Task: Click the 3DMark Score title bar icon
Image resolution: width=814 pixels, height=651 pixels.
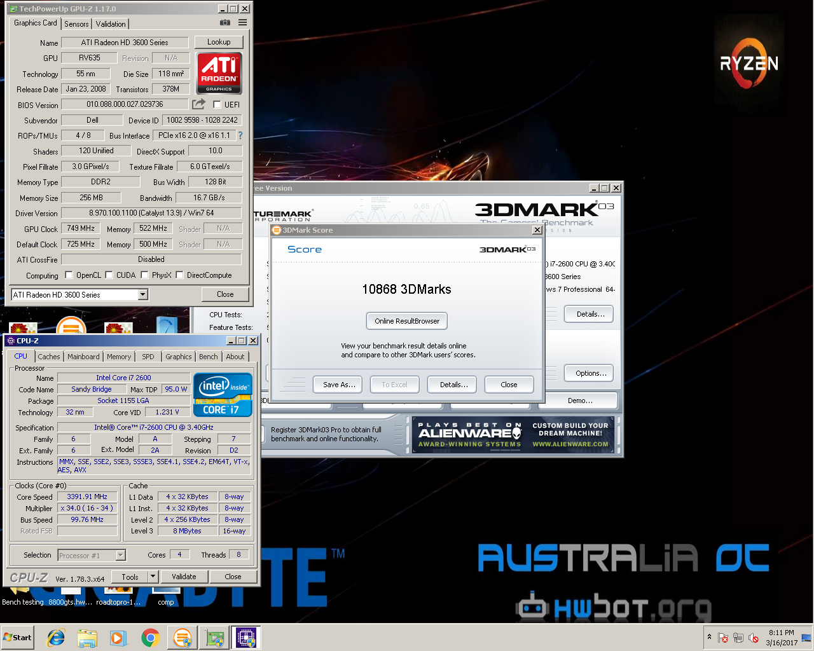Action: 277,230
